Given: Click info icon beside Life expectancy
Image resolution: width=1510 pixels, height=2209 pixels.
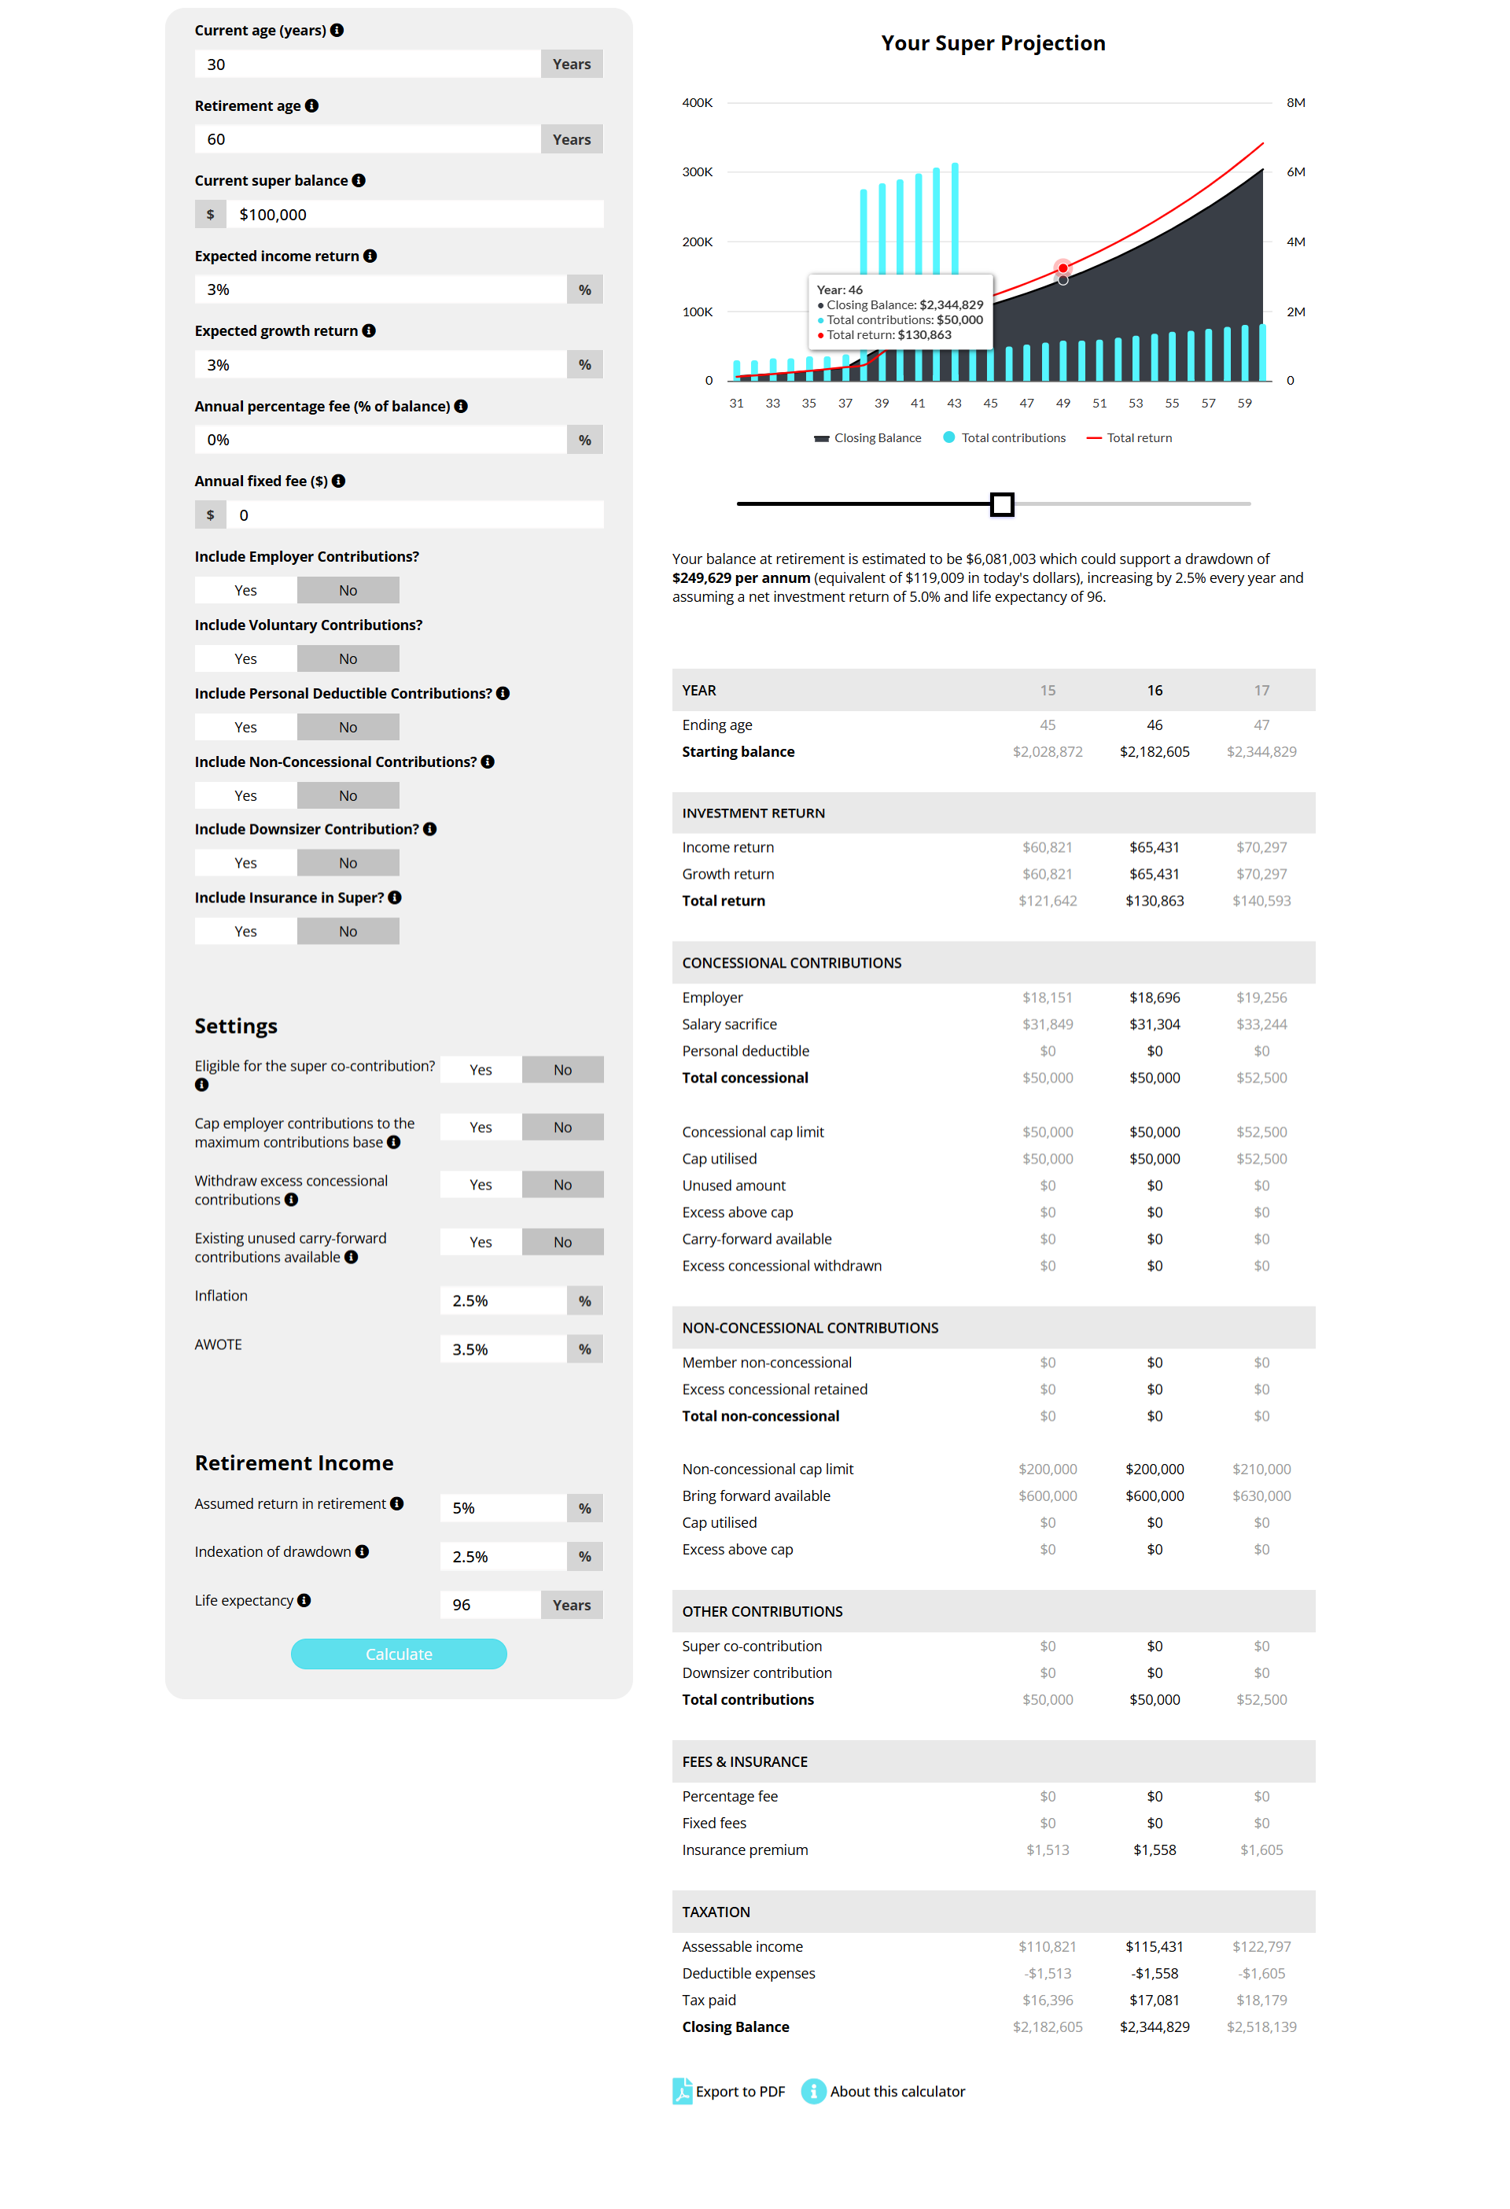Looking at the screenshot, I should [304, 1601].
